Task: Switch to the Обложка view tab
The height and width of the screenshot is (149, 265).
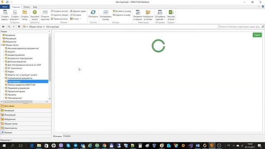Action: point(57,136)
